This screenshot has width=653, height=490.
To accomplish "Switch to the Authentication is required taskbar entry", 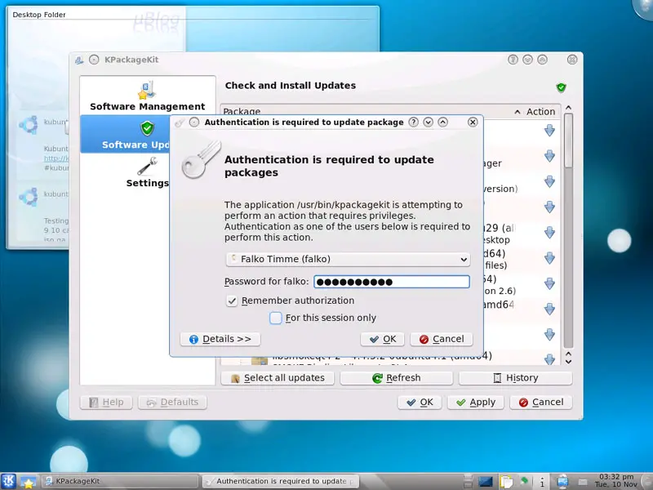I will (280, 481).
